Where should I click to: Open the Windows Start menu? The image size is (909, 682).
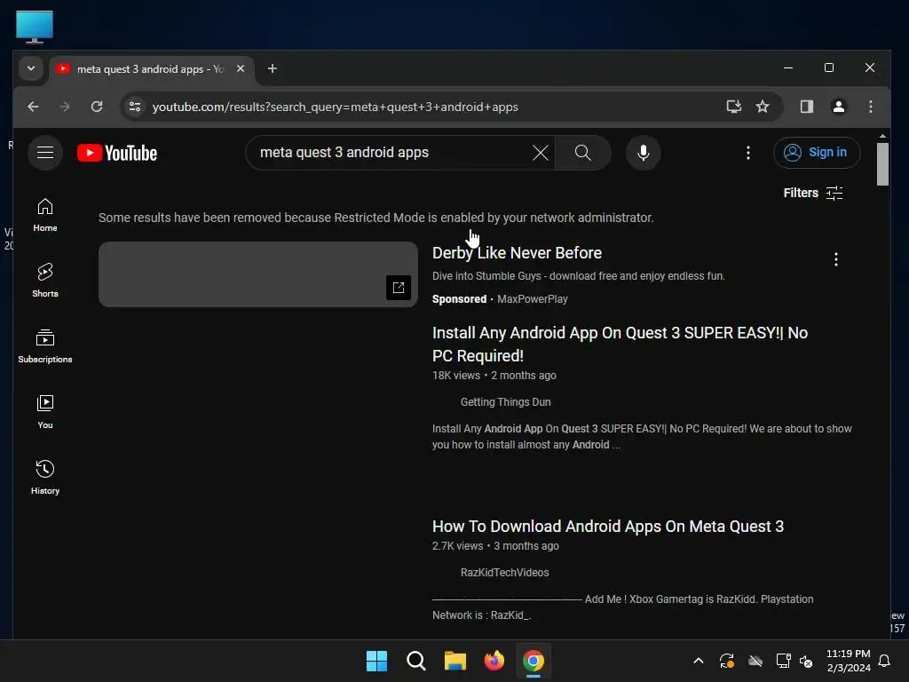376,661
